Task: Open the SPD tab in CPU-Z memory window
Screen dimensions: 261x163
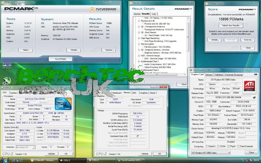Action: pyautogui.click(x=135, y=93)
